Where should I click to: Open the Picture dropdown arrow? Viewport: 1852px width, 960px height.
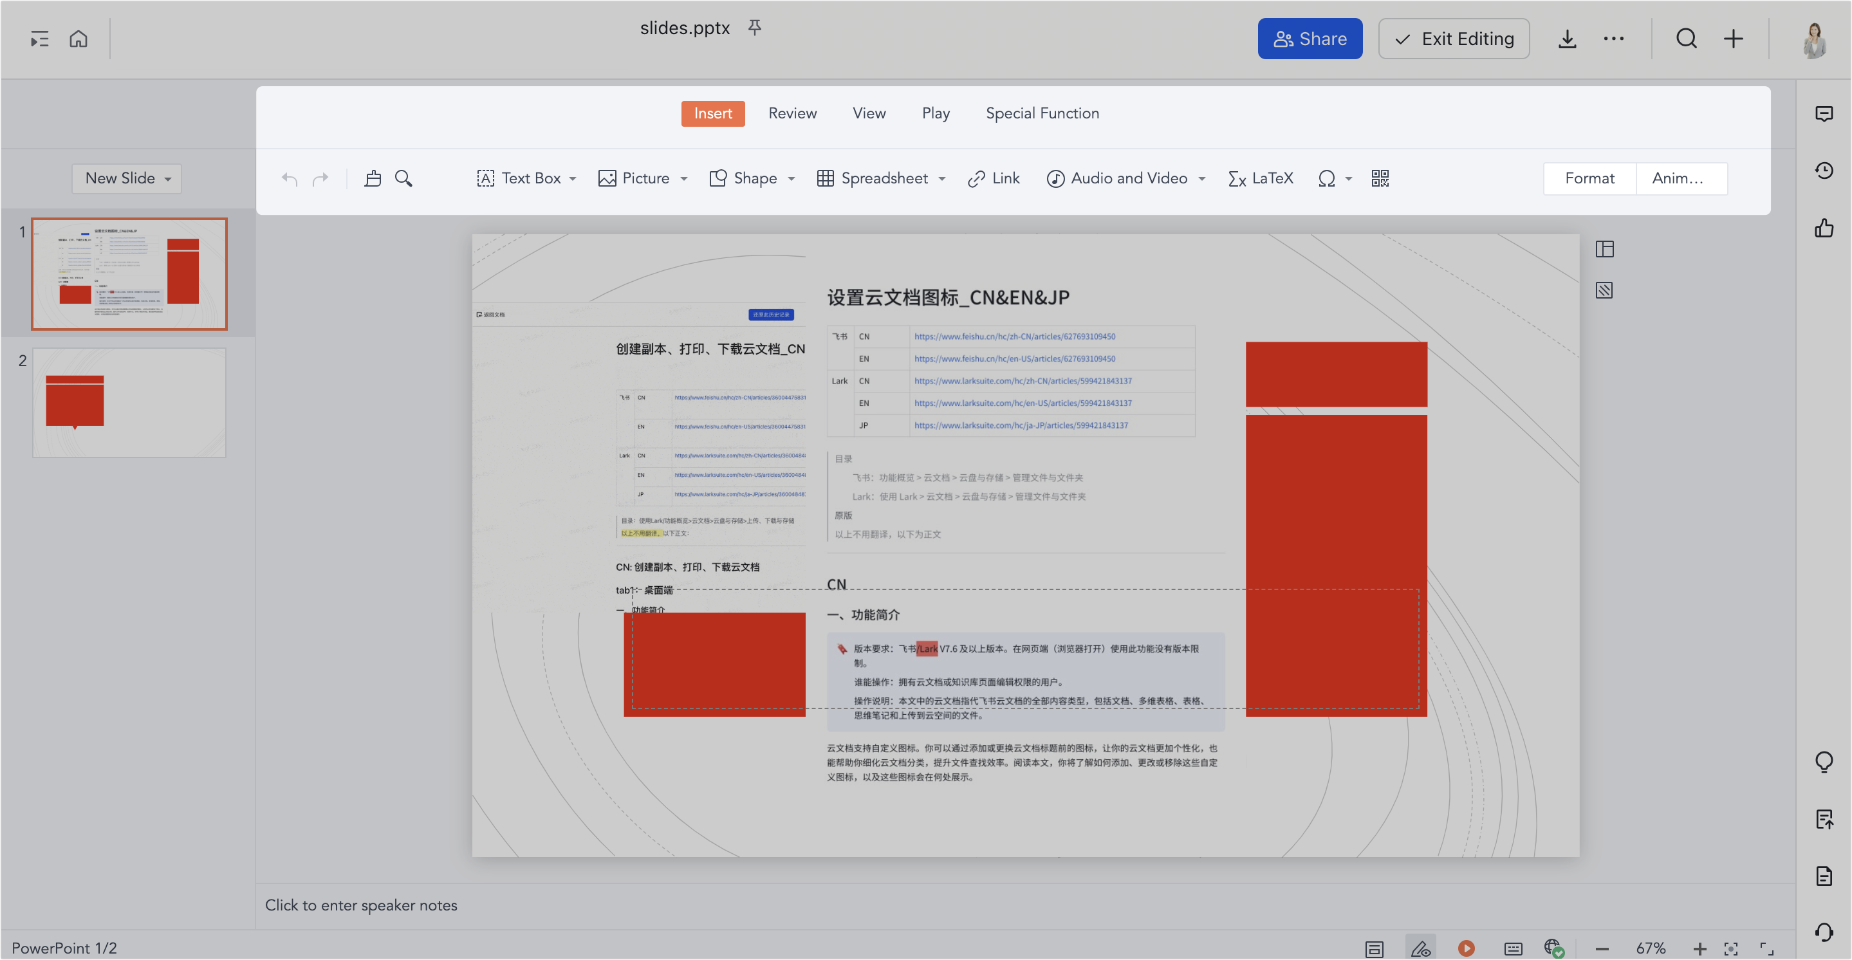tap(683, 179)
